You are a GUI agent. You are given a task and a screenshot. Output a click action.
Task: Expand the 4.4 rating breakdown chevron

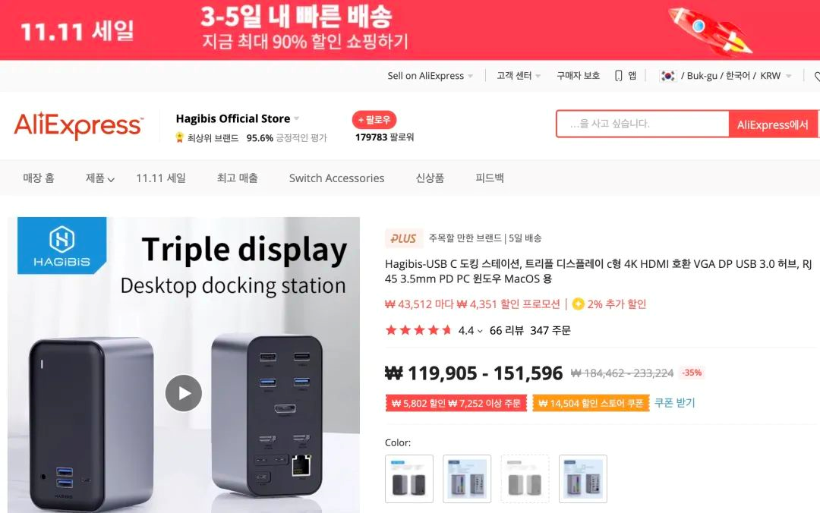[480, 331]
